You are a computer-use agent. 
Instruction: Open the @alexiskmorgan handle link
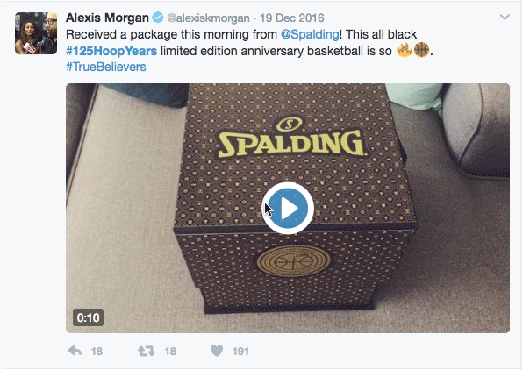208,18
